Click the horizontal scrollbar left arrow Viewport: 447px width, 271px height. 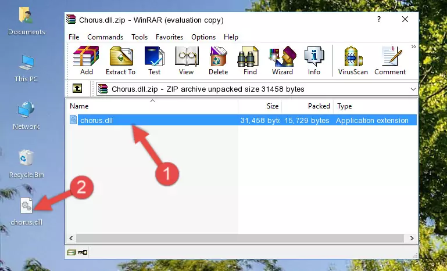[71, 238]
